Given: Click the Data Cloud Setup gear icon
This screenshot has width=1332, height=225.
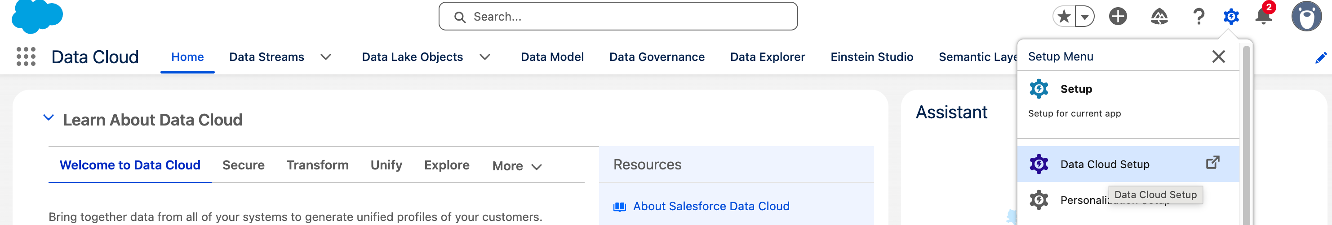Looking at the screenshot, I should (1039, 164).
